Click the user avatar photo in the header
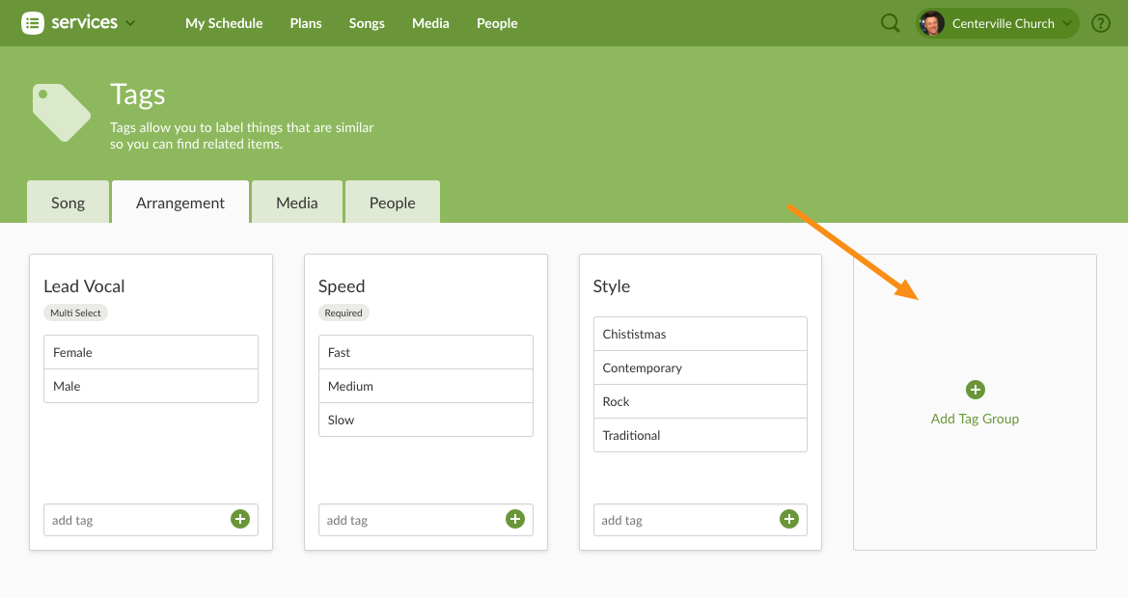The height and width of the screenshot is (598, 1128). tap(930, 23)
